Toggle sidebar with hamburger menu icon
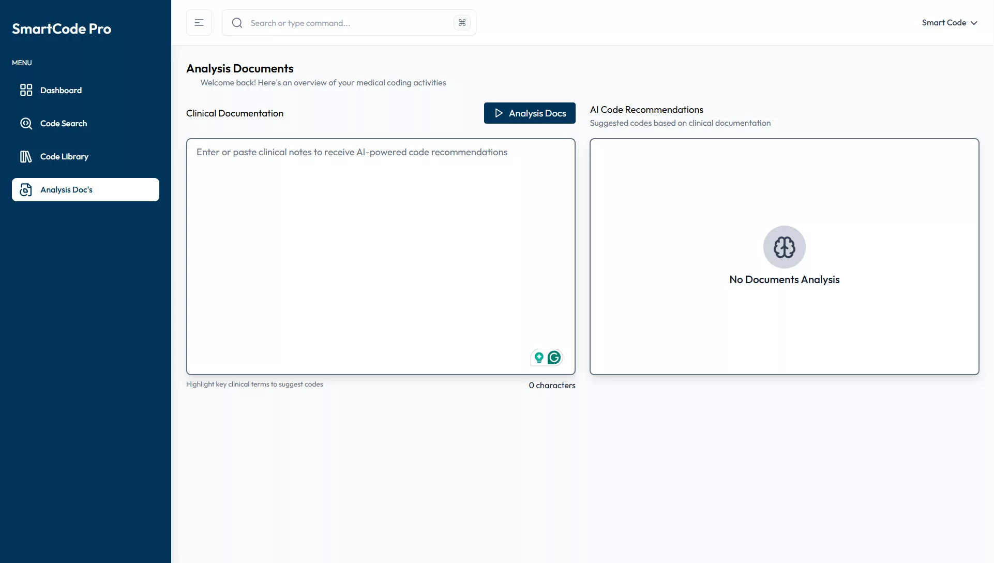The width and height of the screenshot is (994, 563). coord(199,23)
